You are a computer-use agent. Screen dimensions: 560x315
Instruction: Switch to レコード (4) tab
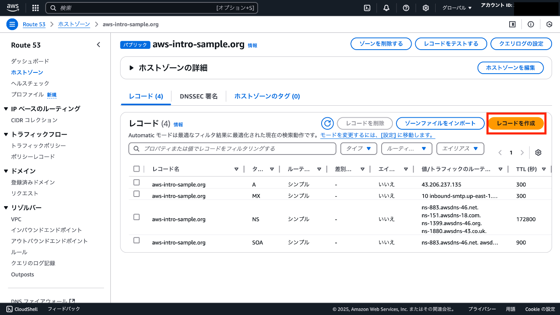click(146, 96)
